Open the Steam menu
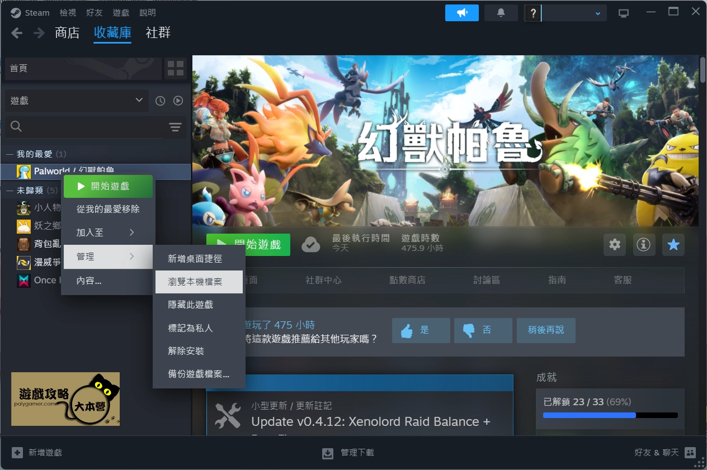Screen dimensions: 707x470 pyautogui.click(x=37, y=12)
